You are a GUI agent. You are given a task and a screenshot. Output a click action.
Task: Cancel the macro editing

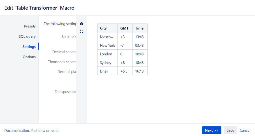pyautogui.click(x=245, y=130)
